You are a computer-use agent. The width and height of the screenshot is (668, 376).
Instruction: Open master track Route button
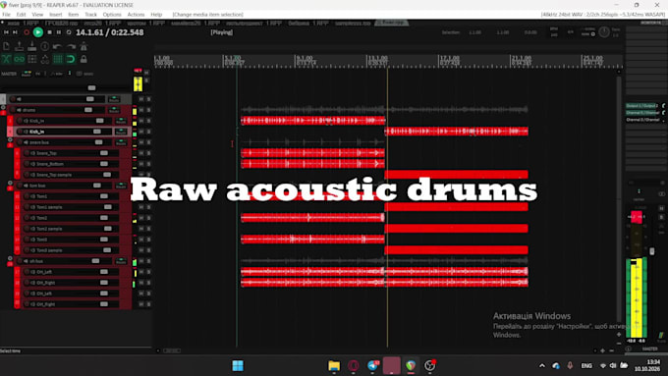pyautogui.click(x=26, y=74)
